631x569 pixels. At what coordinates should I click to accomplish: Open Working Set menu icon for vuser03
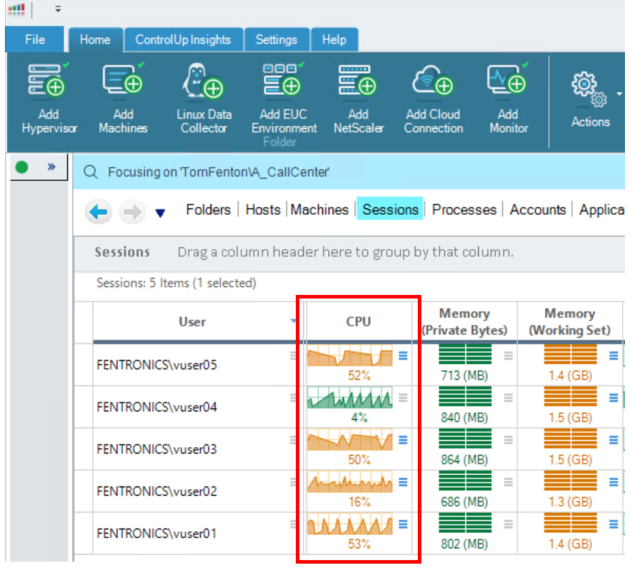pos(613,440)
